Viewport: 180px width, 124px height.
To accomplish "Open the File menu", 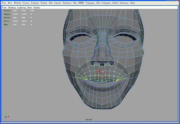I will pos(4,3).
